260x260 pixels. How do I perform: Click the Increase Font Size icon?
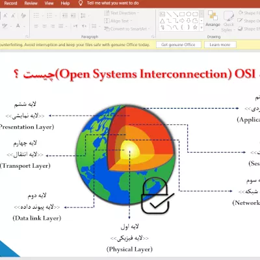(x=5, y=16)
